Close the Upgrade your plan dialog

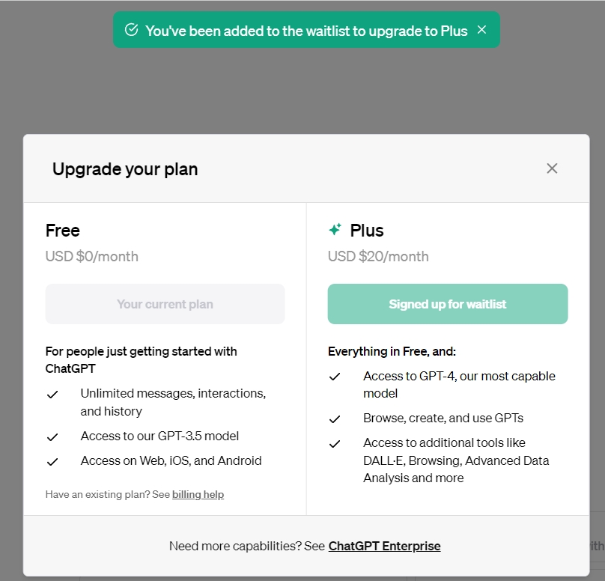click(x=552, y=168)
